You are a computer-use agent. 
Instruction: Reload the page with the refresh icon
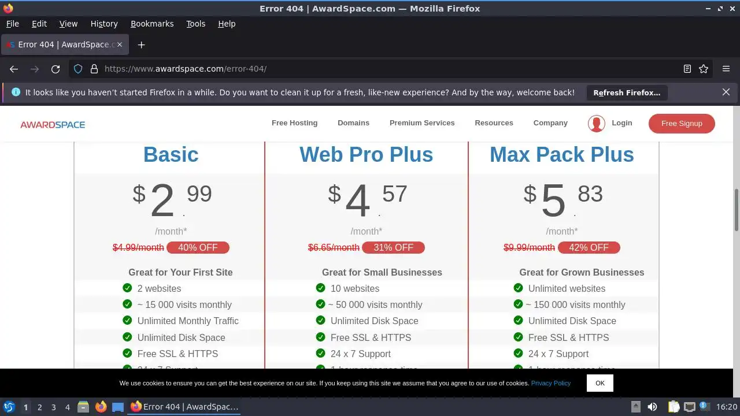55,69
